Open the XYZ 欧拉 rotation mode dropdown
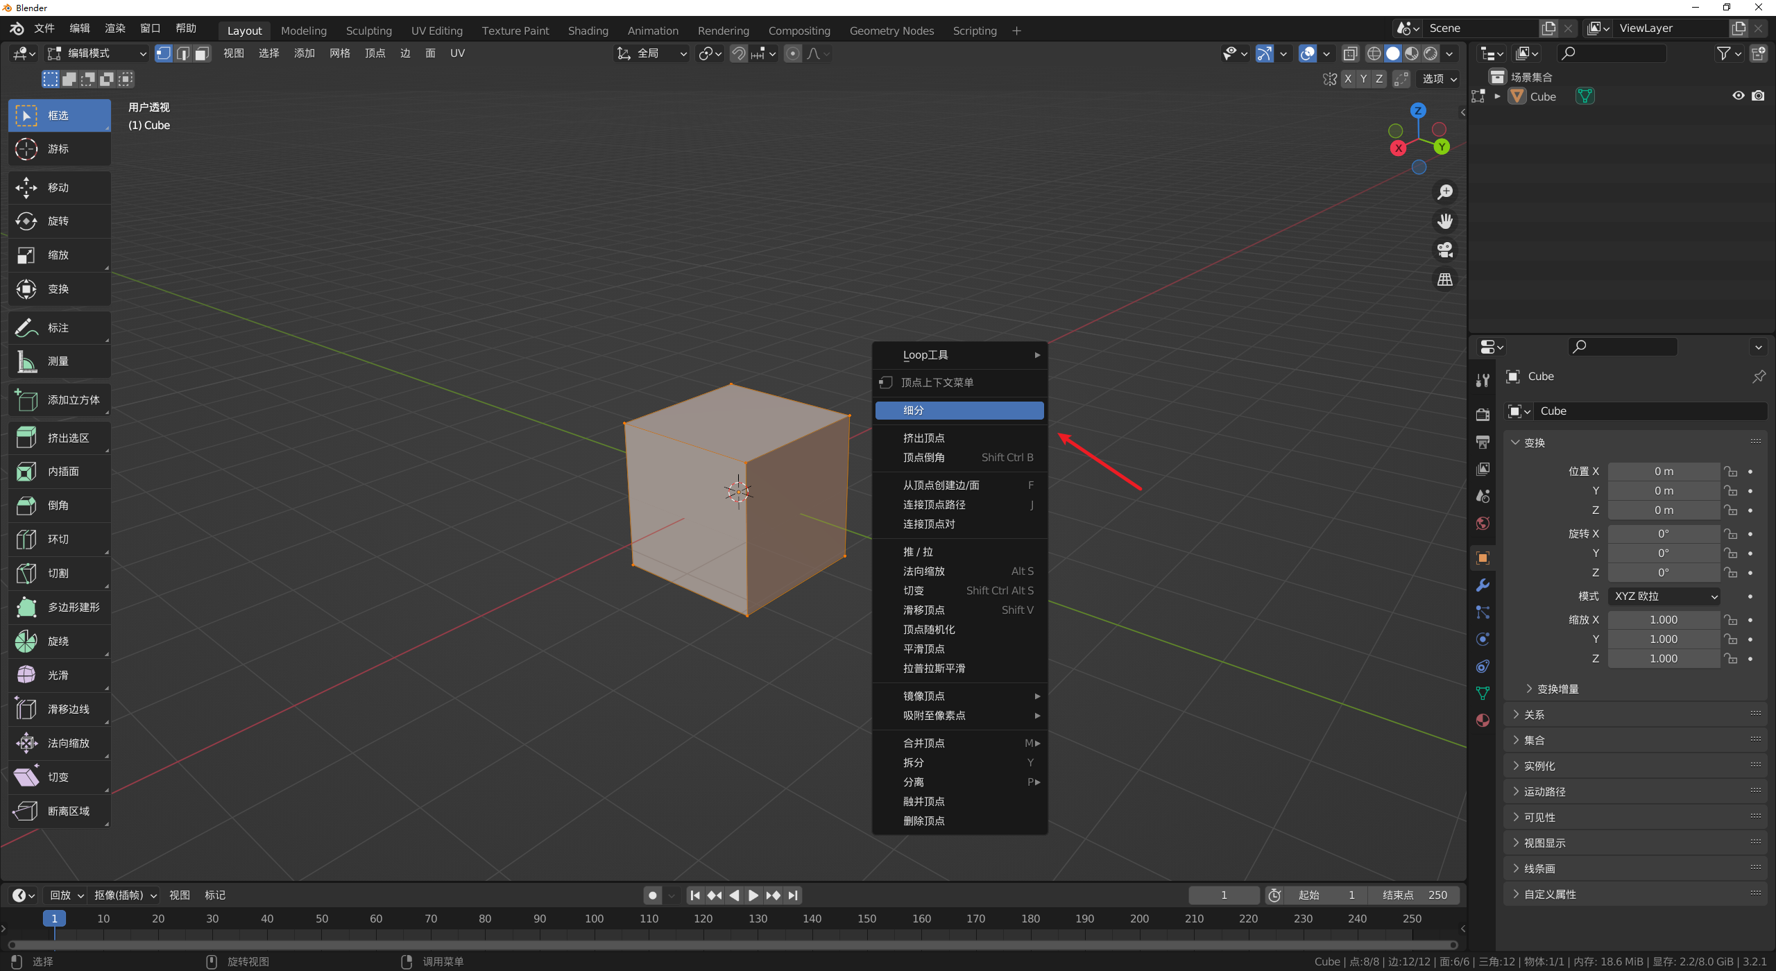Image resolution: width=1776 pixels, height=971 pixels. (1664, 596)
